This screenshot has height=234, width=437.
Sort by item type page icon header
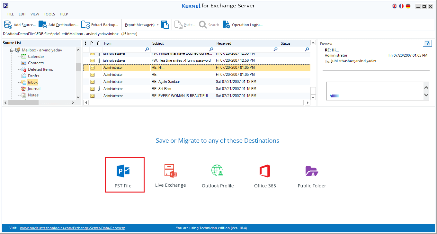(92, 43)
